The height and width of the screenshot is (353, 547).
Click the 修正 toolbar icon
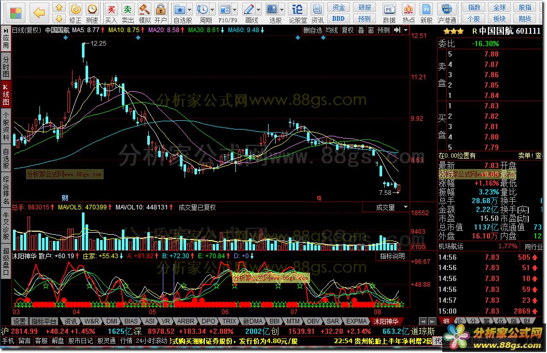[75, 13]
